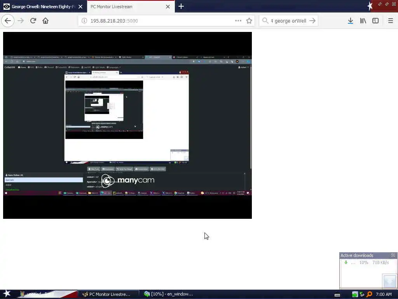Screen dimensions: 398x299
Task: Close the PC Monitor Livestream tab
Action: coord(168,7)
